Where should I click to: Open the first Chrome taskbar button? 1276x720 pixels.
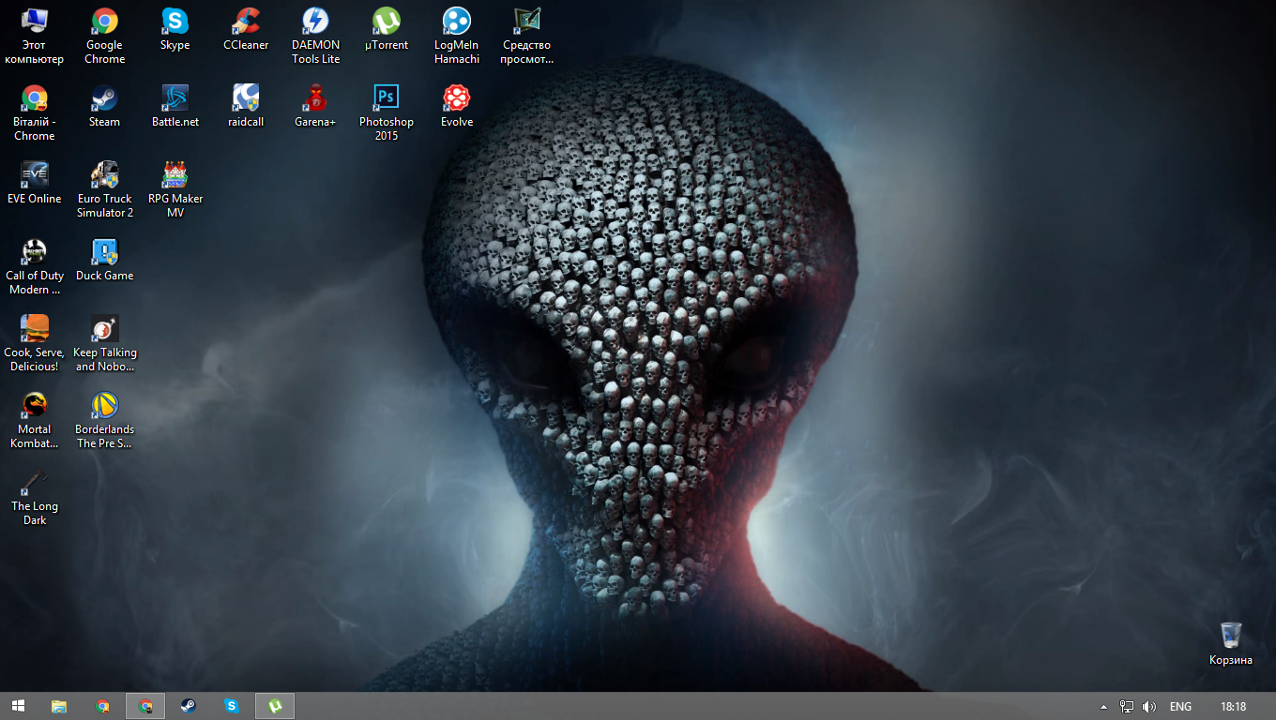(102, 706)
